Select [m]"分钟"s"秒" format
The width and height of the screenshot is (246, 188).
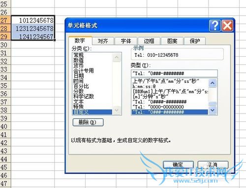tap(170, 97)
